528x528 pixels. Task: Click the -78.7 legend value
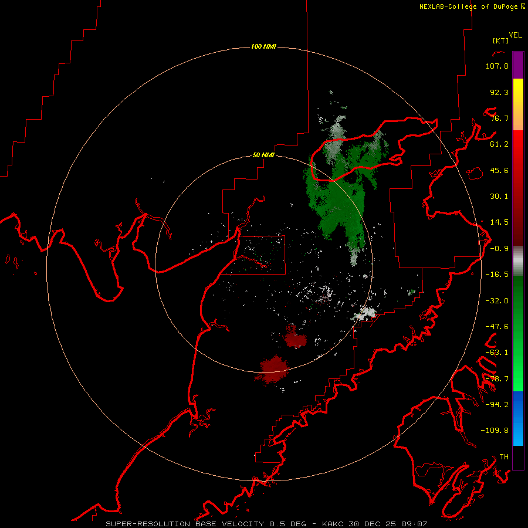pyautogui.click(x=497, y=379)
